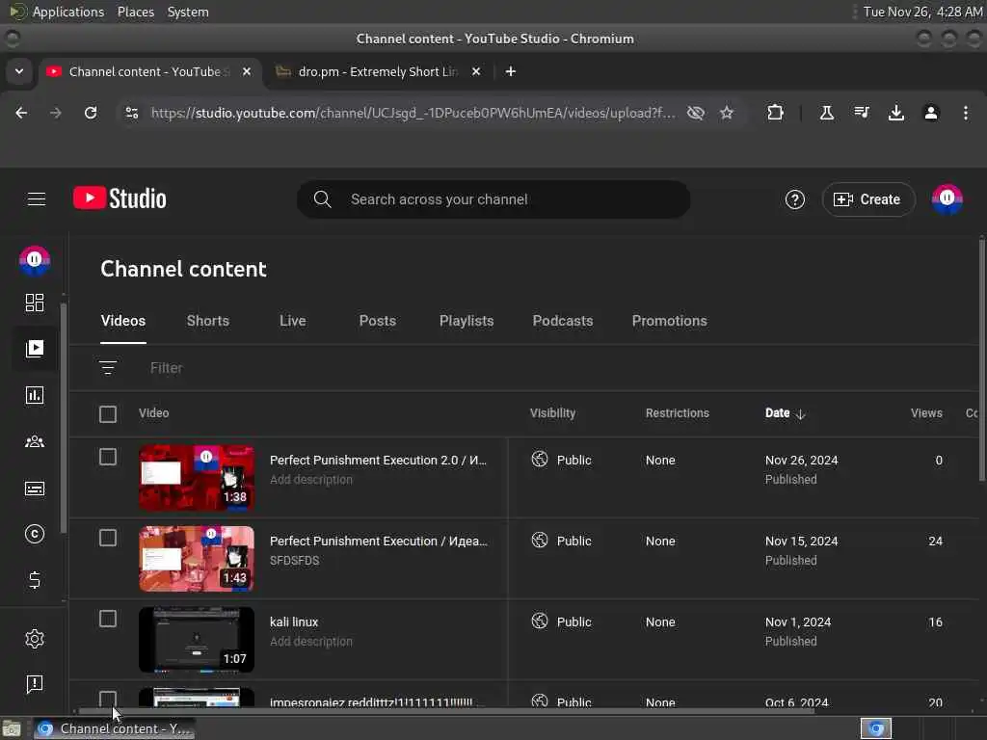Click the YouTube Studio logo
Screen dimensions: 987x740
point(120,198)
